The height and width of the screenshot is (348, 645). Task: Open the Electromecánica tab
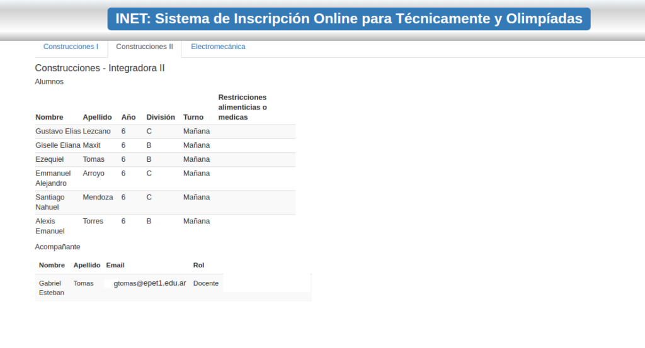pyautogui.click(x=218, y=47)
